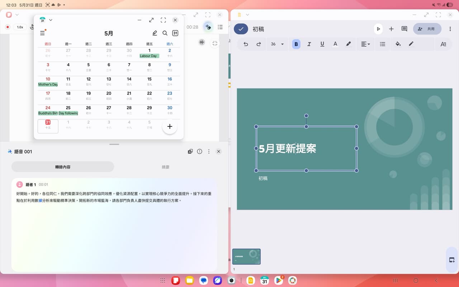Open Labour Day event
Screen dimensions: 459x287
click(148, 56)
